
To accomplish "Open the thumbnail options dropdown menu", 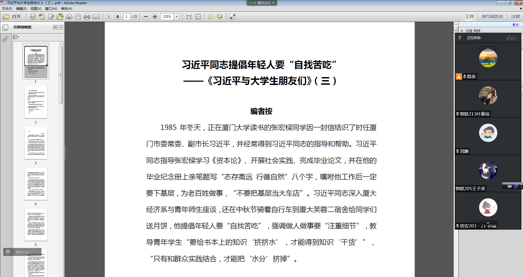I will (x=16, y=37).
